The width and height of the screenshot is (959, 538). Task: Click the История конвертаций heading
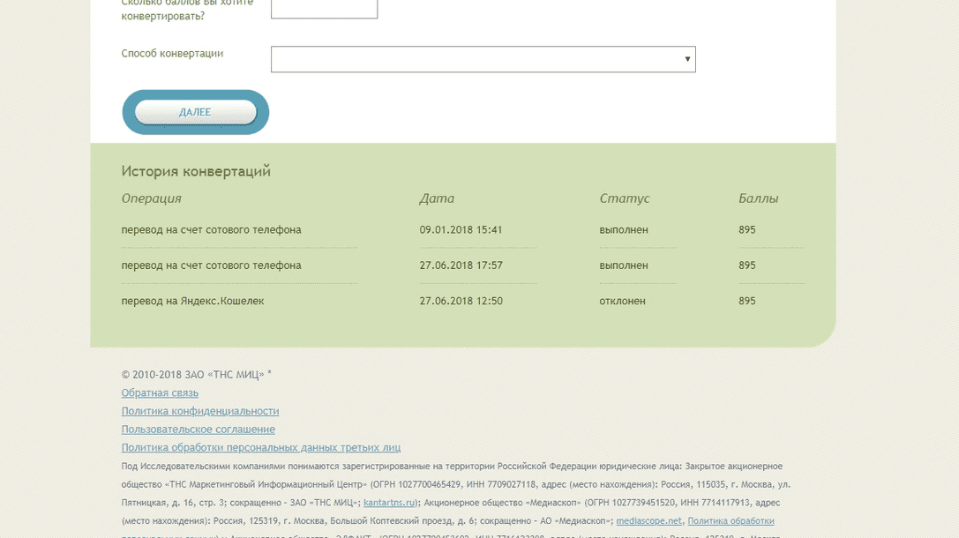[196, 170]
